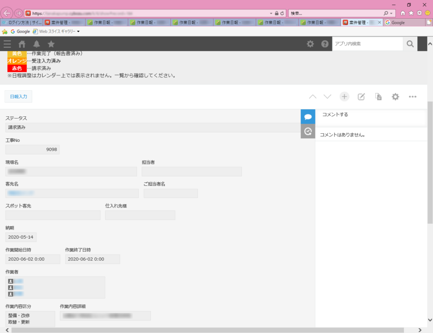433x333 pixels.
Task: Go to previous record with up chevron
Action: tap(312, 97)
